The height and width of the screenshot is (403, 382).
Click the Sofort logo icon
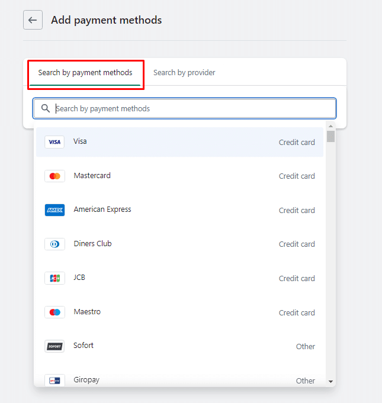(54, 346)
